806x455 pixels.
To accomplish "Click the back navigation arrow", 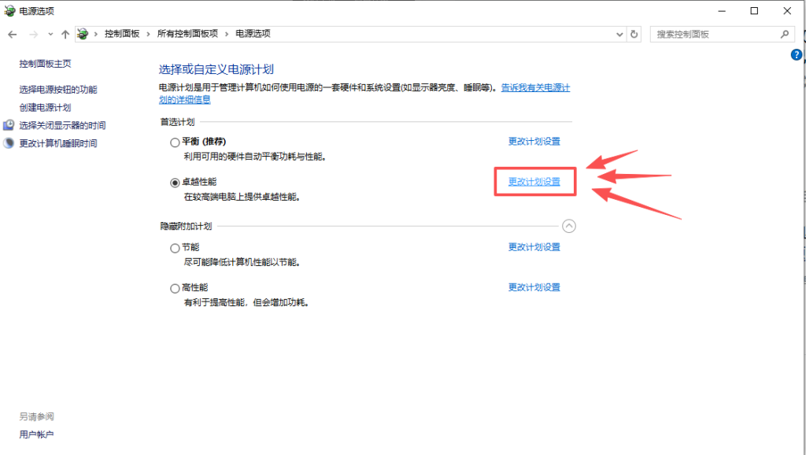I will [12, 35].
